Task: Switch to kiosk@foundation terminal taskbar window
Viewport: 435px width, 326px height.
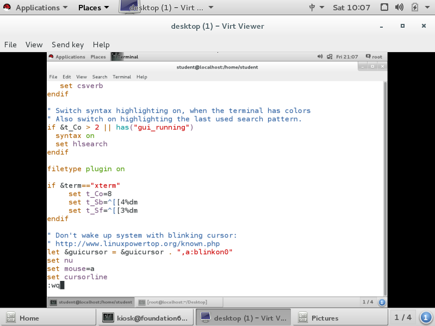Action: [x=146, y=318]
